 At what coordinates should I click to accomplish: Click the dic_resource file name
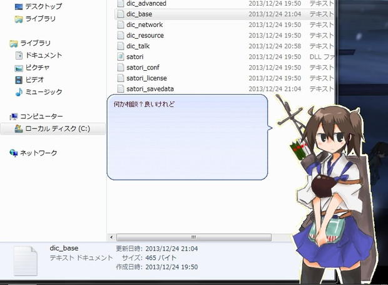click(145, 36)
